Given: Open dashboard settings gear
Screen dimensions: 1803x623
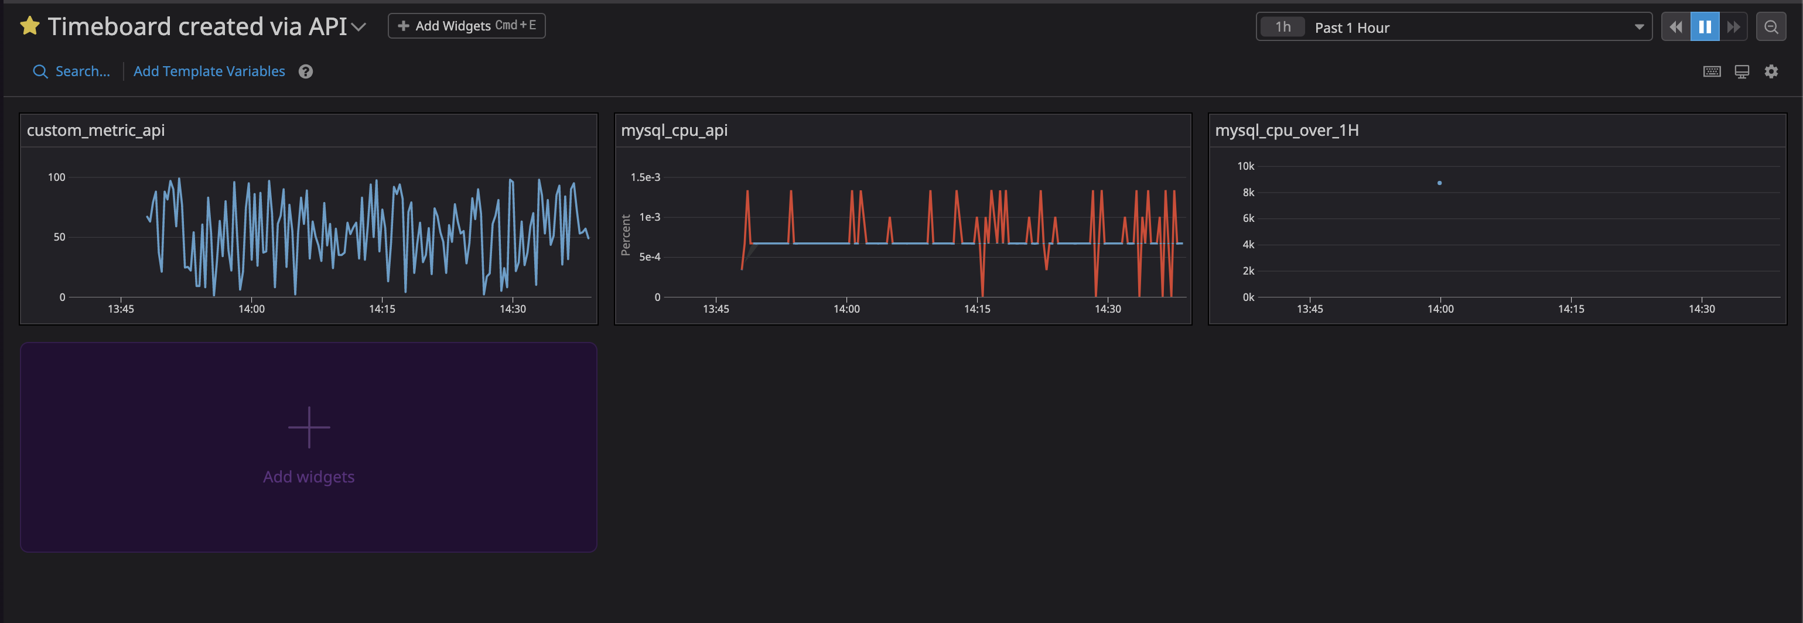Looking at the screenshot, I should (1771, 71).
